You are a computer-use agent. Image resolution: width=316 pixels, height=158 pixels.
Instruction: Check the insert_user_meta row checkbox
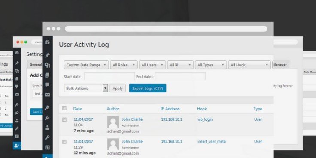(x=64, y=142)
